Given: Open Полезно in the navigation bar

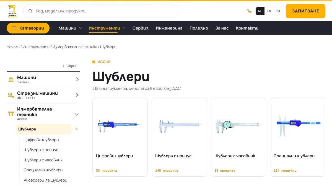Looking at the screenshot, I should (x=199, y=28).
